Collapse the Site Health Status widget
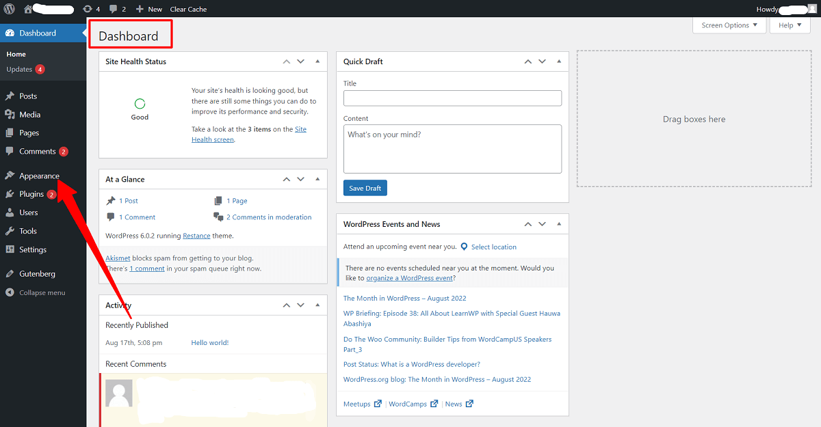 click(x=317, y=61)
